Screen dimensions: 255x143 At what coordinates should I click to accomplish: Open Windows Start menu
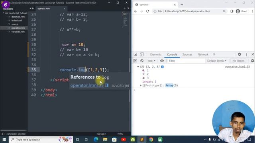(4, 139)
